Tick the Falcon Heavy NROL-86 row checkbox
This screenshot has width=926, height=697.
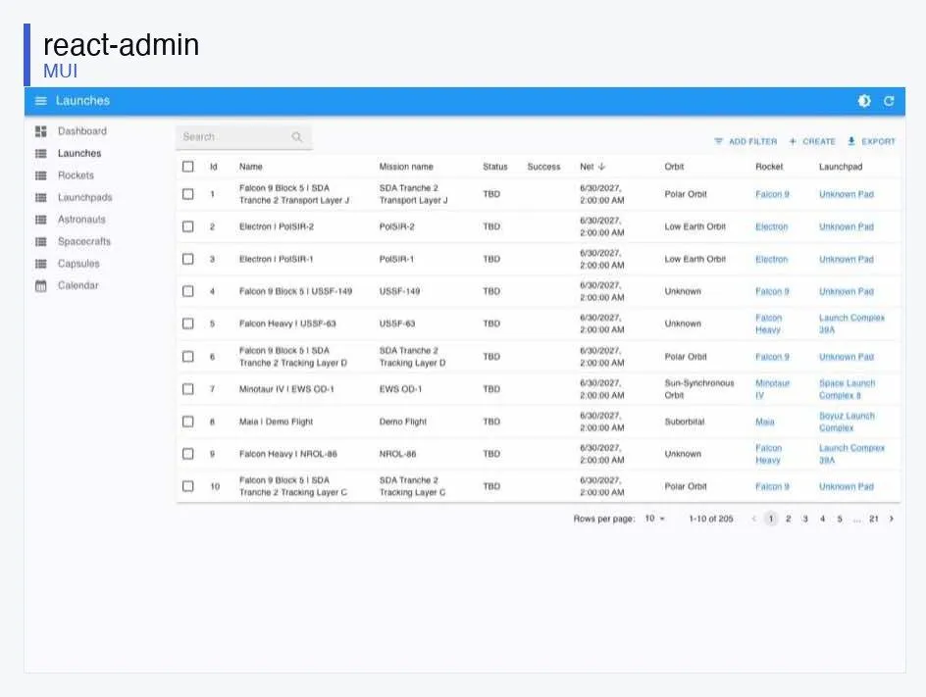187,454
